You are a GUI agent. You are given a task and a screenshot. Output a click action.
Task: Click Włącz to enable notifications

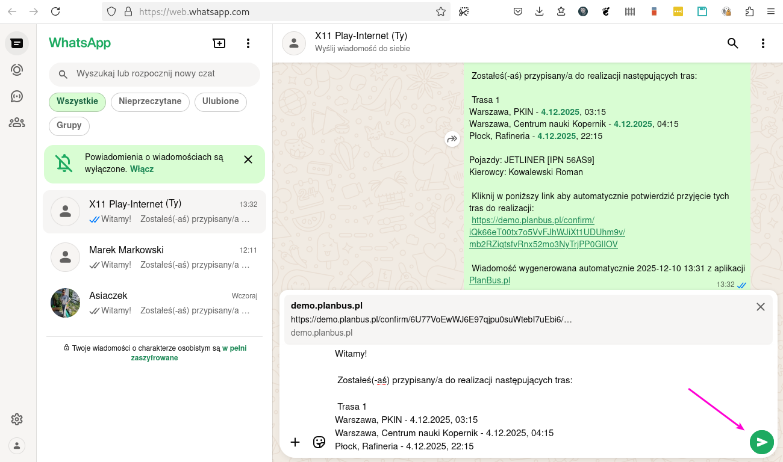(142, 169)
